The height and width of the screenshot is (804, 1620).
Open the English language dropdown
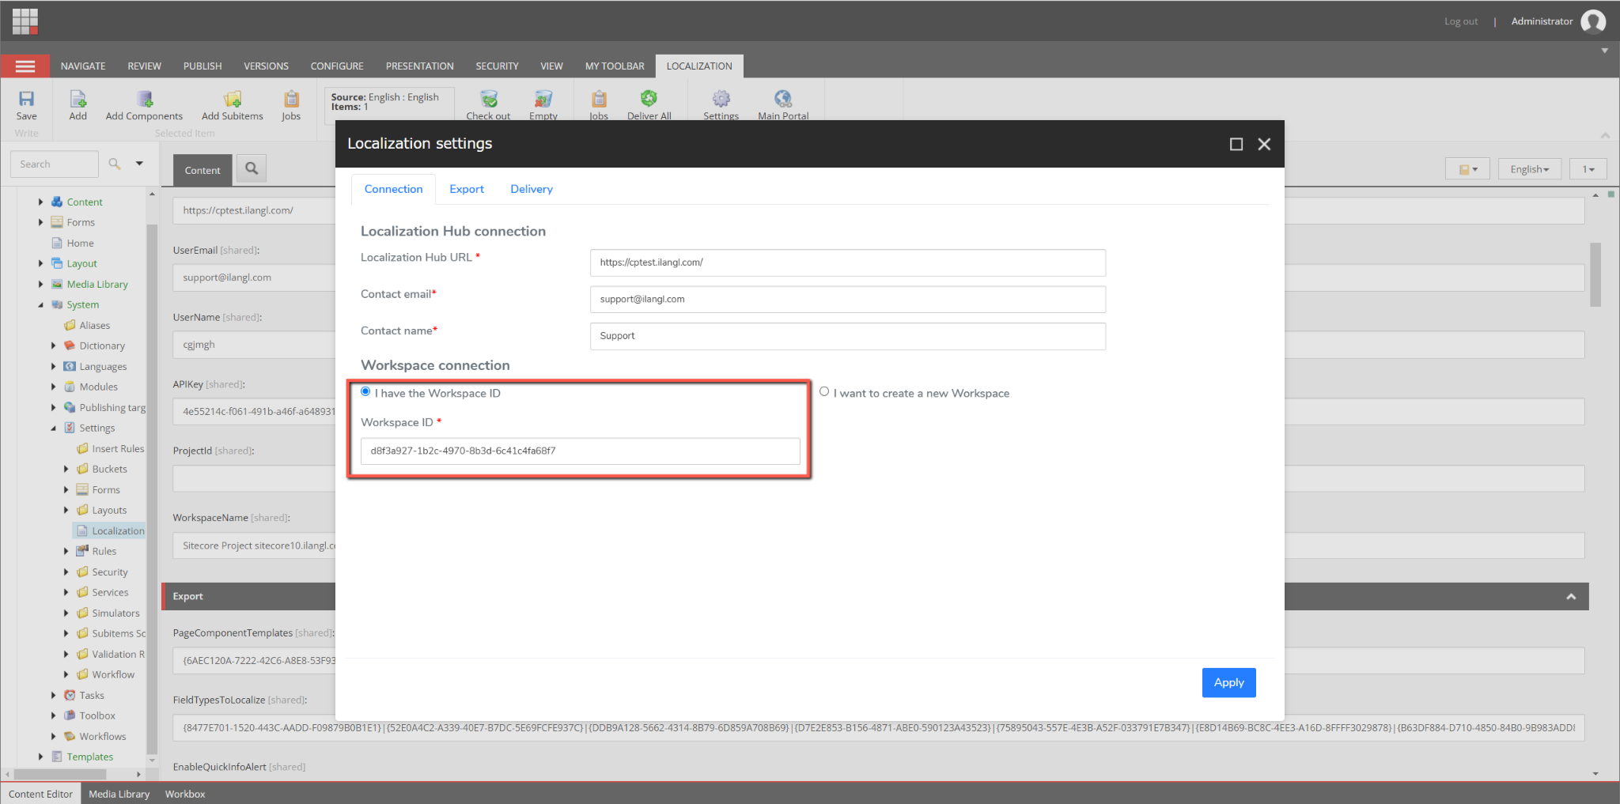1529,169
